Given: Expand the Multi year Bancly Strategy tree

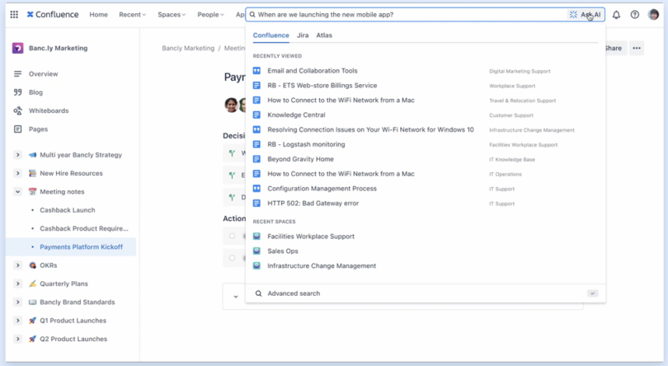Looking at the screenshot, I should [17, 155].
